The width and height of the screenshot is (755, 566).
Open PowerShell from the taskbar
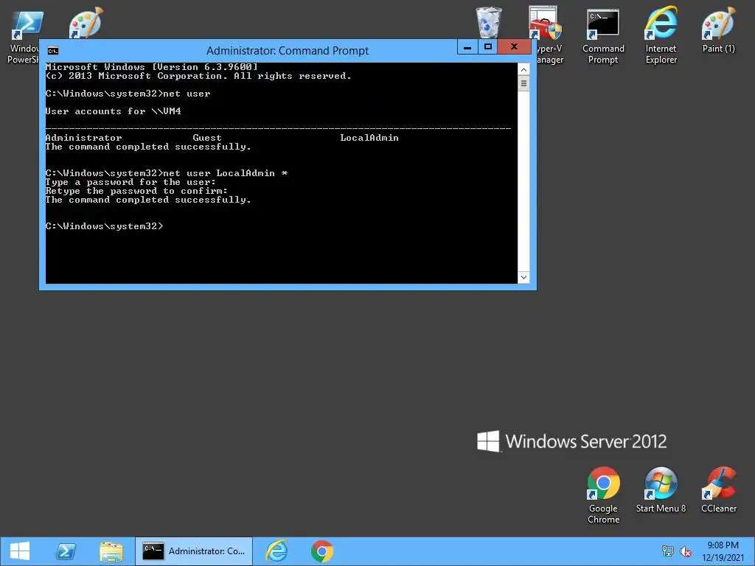(66, 551)
